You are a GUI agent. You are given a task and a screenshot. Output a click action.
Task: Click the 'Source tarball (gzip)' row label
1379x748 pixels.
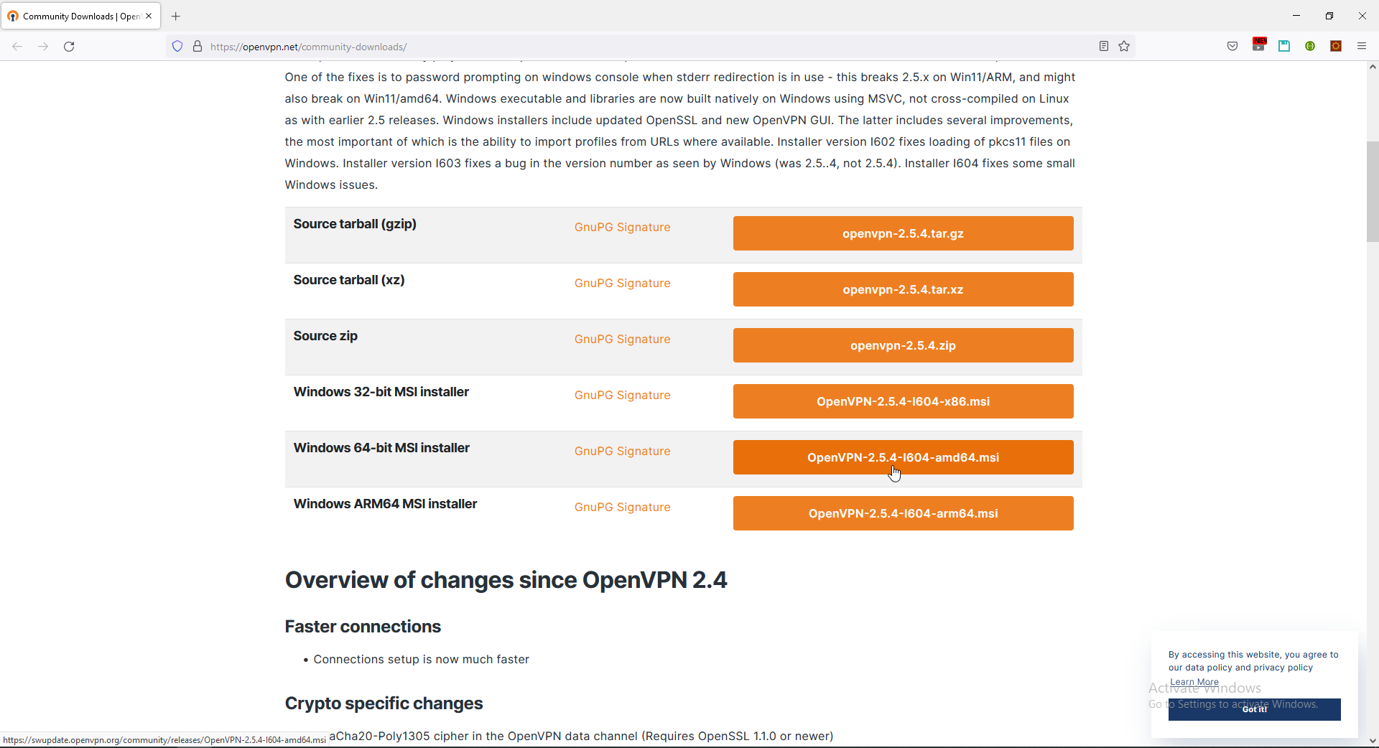pyautogui.click(x=355, y=224)
